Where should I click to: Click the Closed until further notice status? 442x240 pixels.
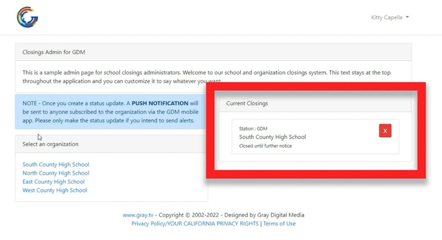(x=265, y=146)
